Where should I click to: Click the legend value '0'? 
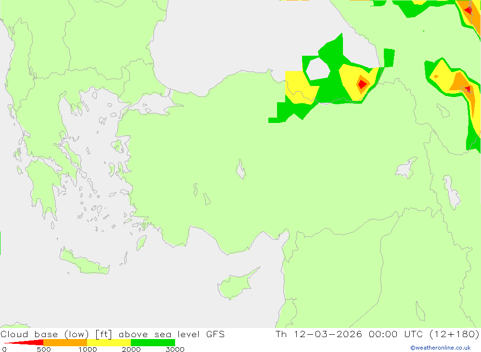4,349
